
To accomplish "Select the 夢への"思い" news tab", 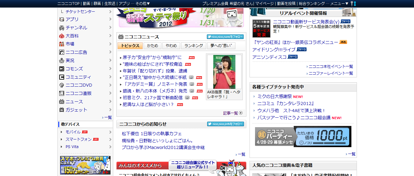I will [221, 46].
